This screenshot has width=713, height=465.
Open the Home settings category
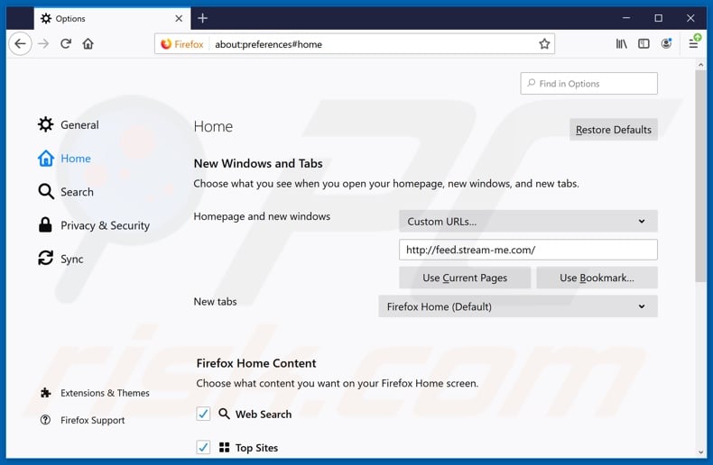[x=65, y=158]
